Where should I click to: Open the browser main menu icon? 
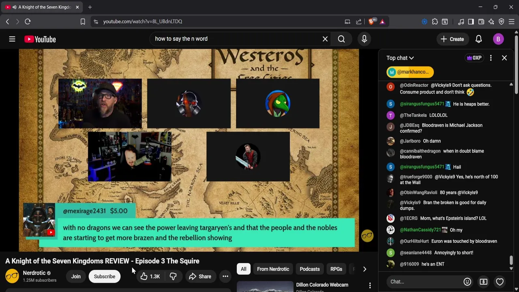[512, 21]
